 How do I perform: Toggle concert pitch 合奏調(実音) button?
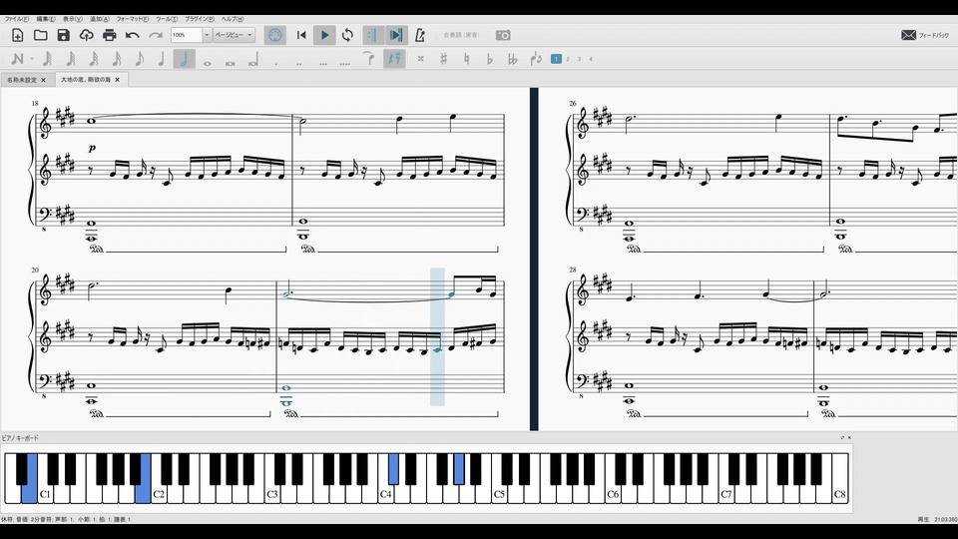tap(461, 35)
